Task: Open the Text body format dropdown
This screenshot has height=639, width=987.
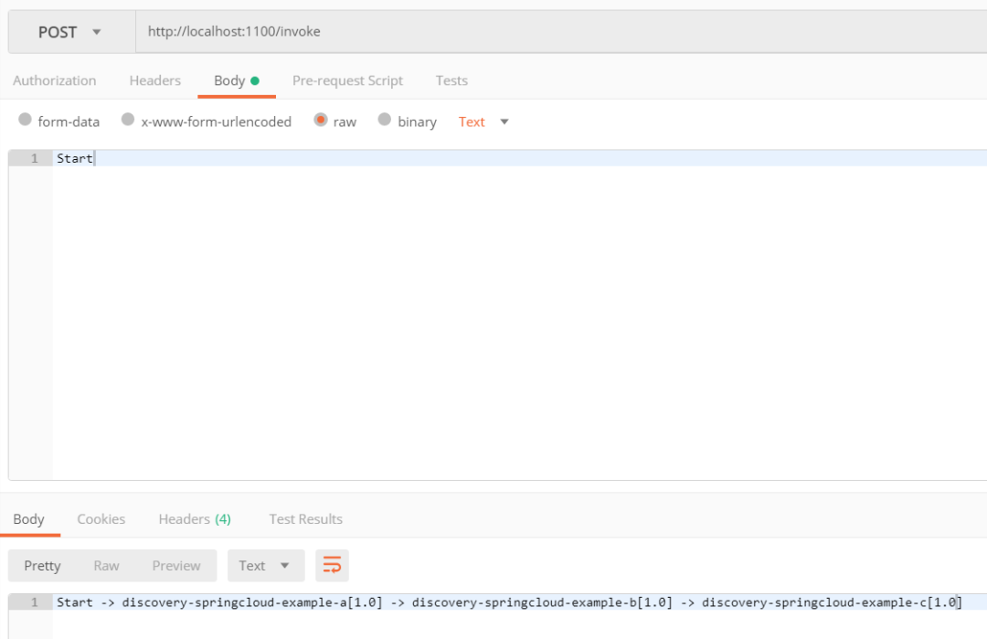Action: click(483, 121)
